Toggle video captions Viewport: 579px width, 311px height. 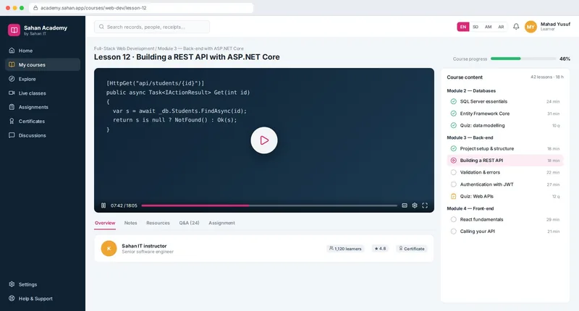tap(405, 205)
